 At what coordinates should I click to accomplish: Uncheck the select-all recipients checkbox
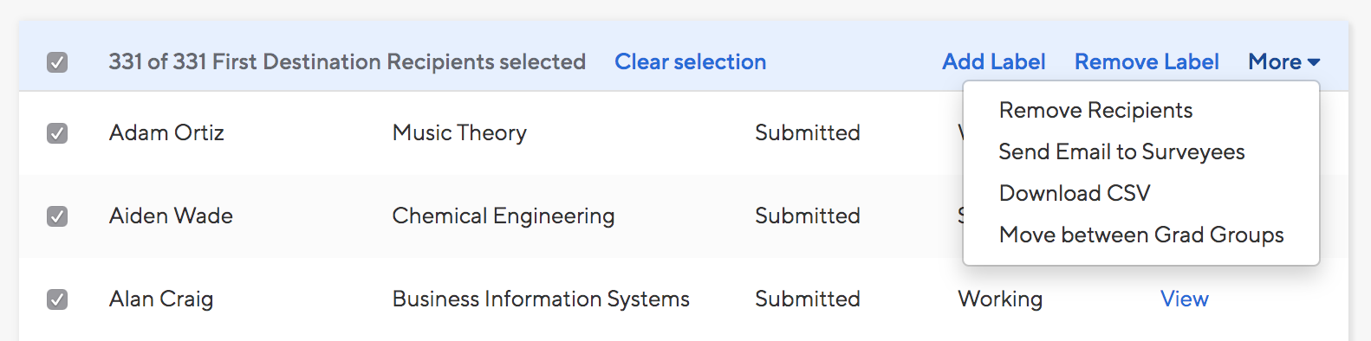pos(57,62)
